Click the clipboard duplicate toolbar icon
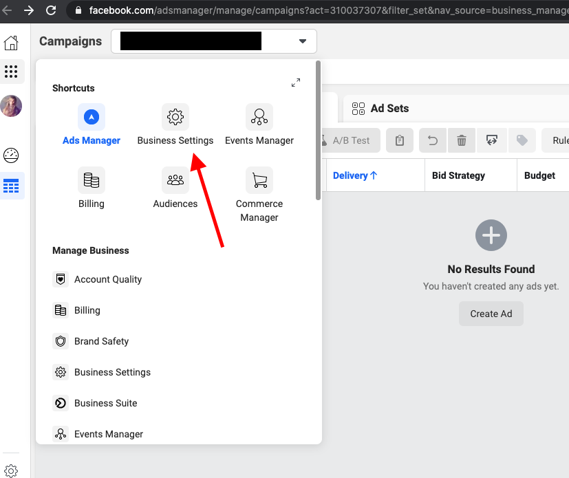This screenshot has width=569, height=478. point(400,140)
